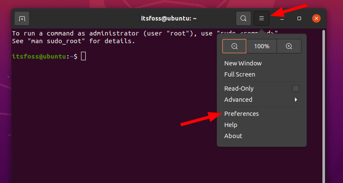Minimize the terminal window

tap(282, 18)
